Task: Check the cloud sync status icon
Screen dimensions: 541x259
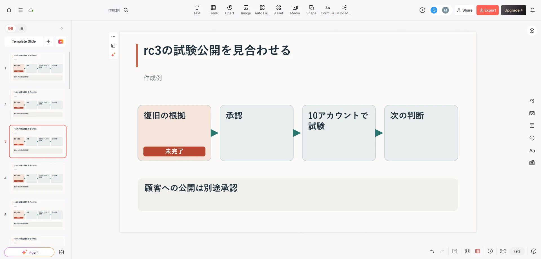Action: coord(31,10)
